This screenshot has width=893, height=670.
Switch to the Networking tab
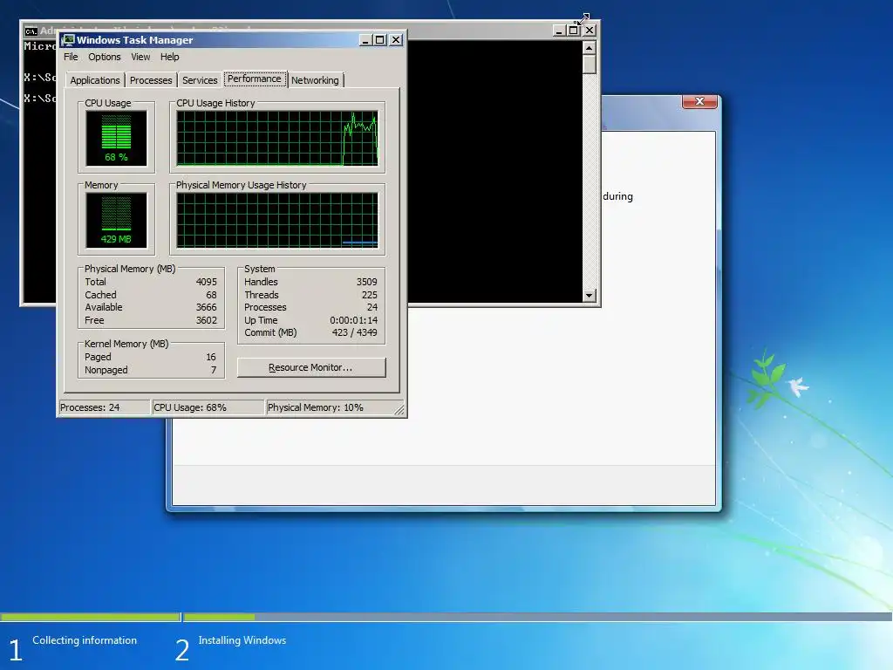click(x=315, y=80)
